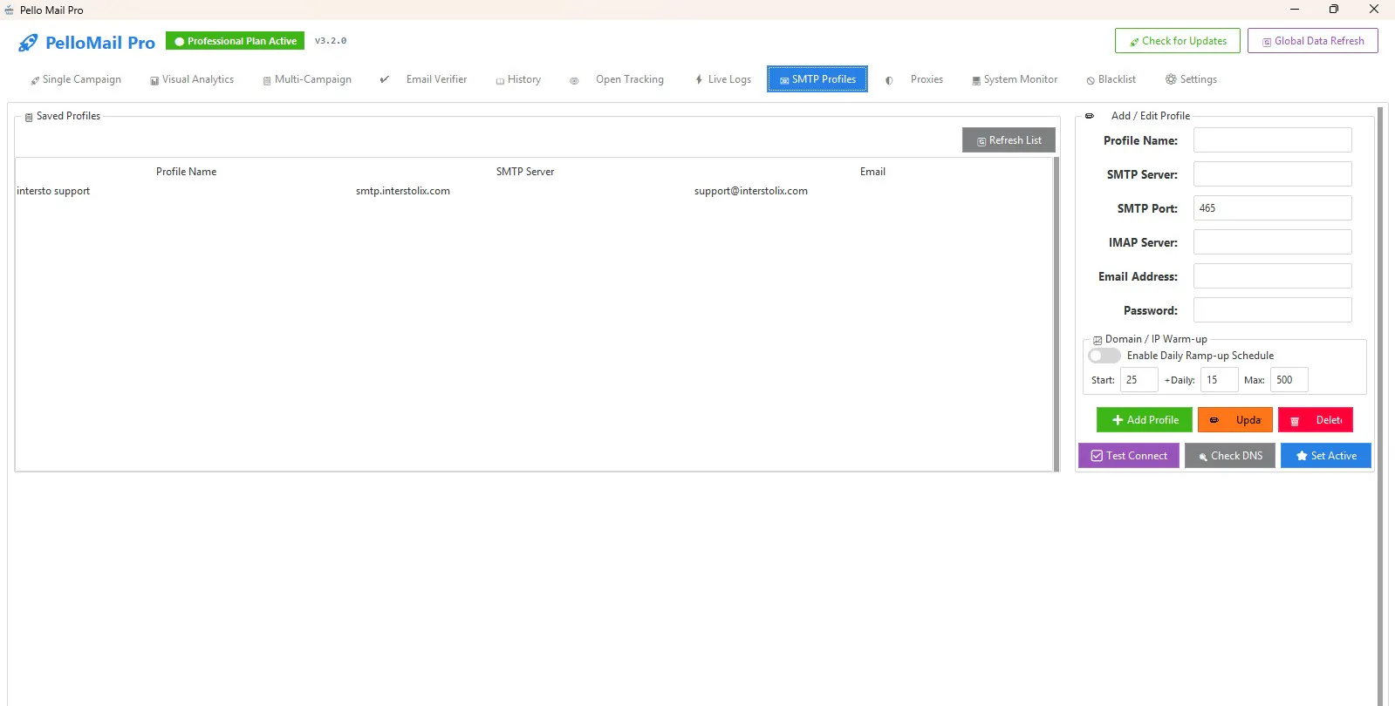The image size is (1395, 706).
Task: Click Global Data Refresh button
Action: point(1313,41)
